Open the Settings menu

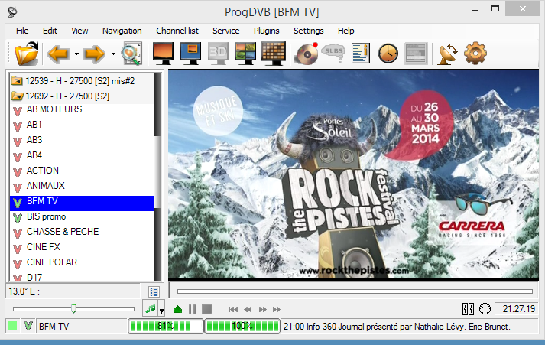click(x=308, y=31)
